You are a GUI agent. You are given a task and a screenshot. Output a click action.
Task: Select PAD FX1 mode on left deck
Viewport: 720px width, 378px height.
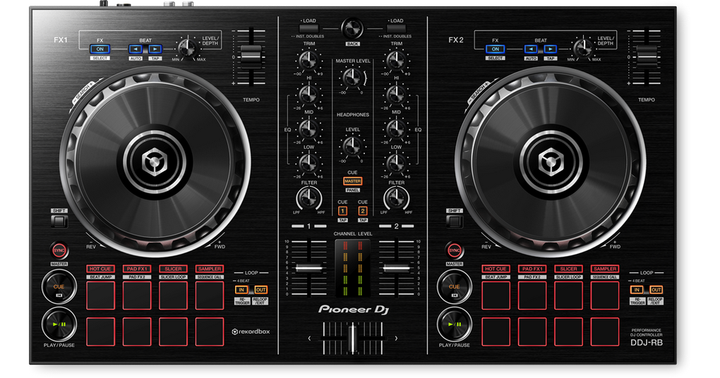click(x=137, y=269)
